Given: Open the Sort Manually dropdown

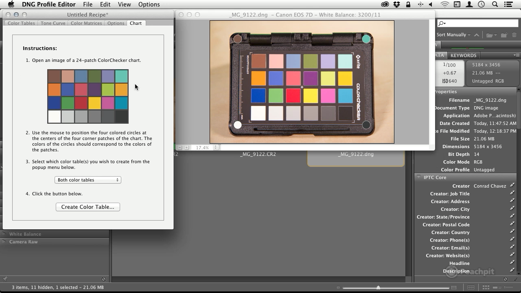Looking at the screenshot, I should pyautogui.click(x=453, y=35).
